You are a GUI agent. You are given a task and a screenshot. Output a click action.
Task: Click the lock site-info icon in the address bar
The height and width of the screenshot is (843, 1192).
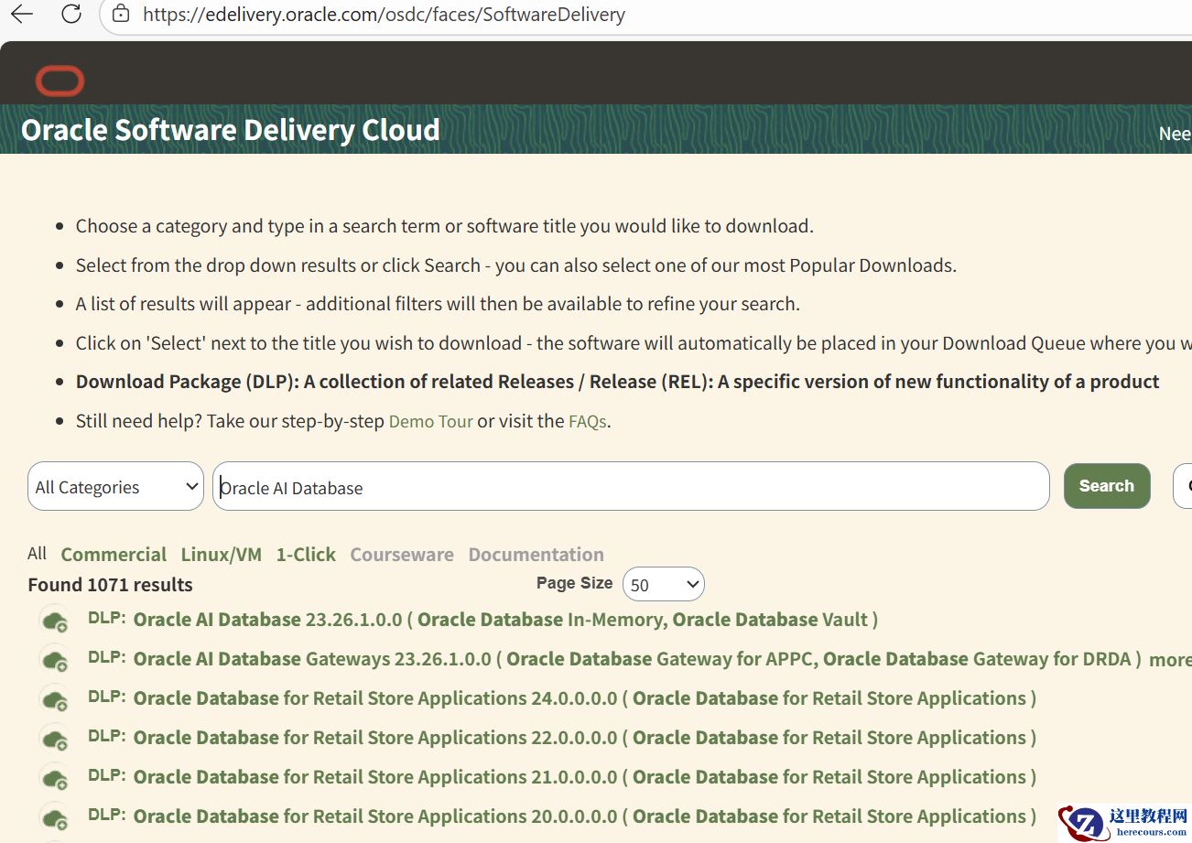click(x=120, y=14)
